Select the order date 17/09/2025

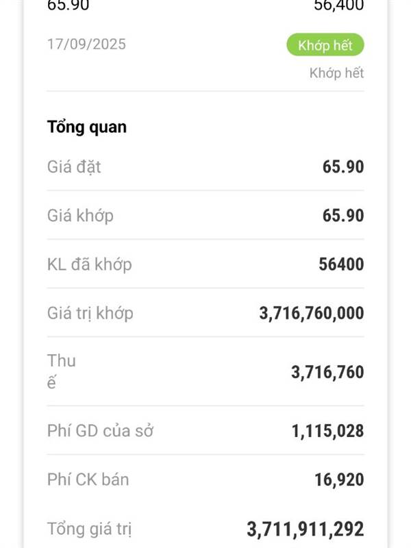click(x=86, y=44)
